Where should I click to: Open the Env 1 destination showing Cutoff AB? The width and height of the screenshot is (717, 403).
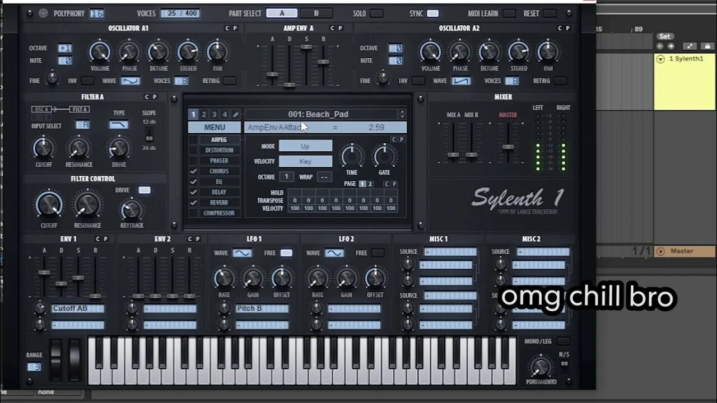click(x=78, y=308)
